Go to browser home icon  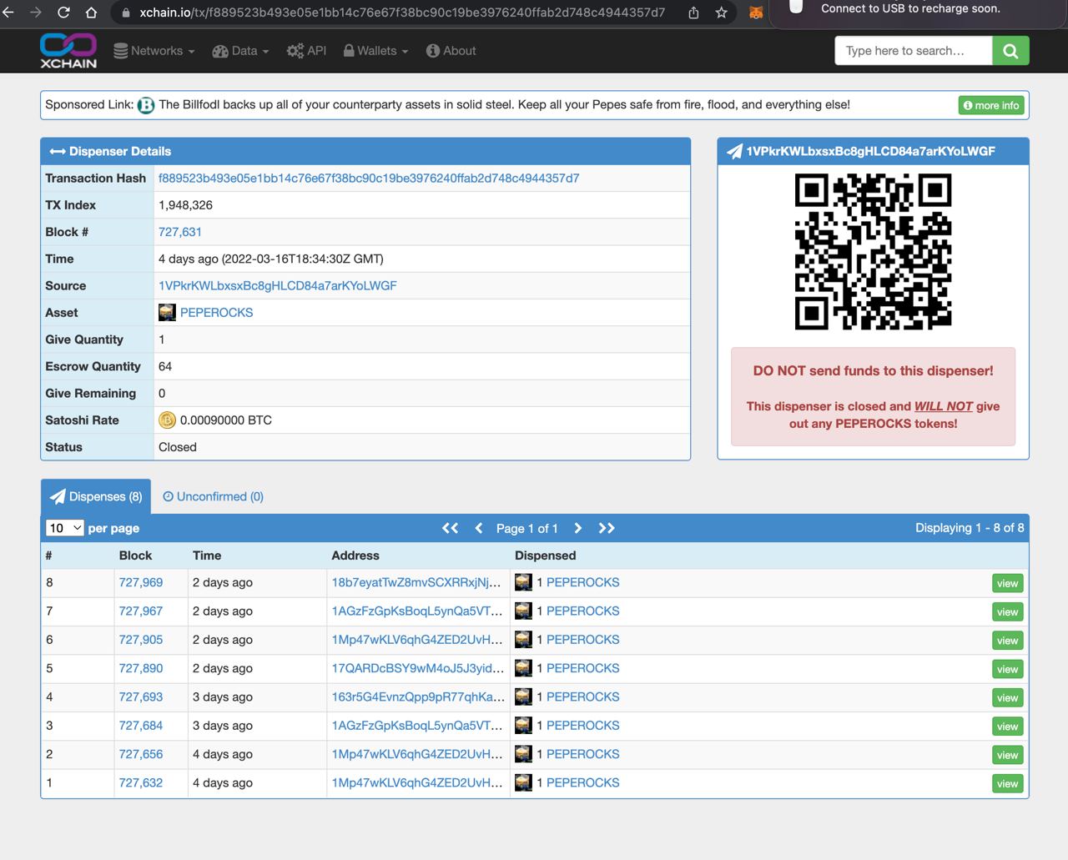tap(91, 13)
